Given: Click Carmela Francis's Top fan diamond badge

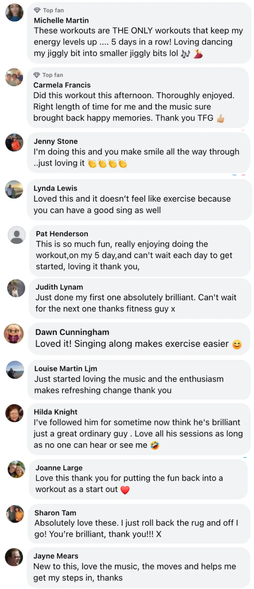Looking at the screenshot, I should coord(37,75).
